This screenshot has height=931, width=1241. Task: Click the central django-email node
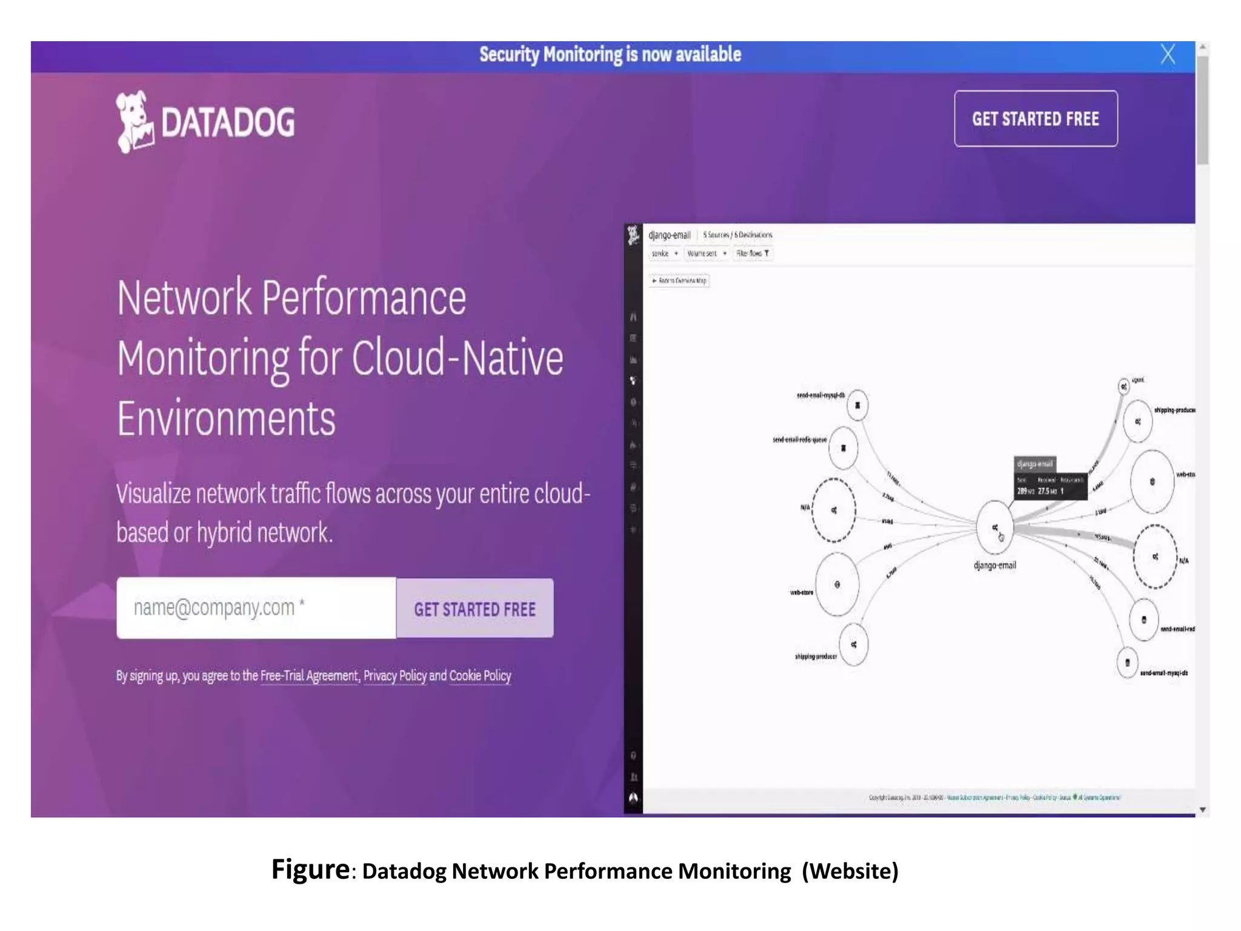tap(994, 527)
